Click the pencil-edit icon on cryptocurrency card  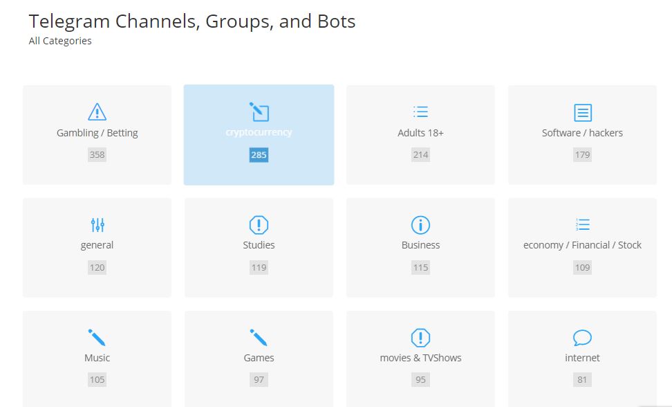click(259, 112)
